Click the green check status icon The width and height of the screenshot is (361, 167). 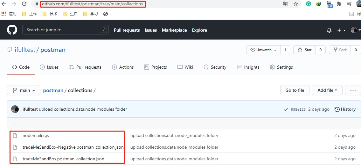point(286,109)
